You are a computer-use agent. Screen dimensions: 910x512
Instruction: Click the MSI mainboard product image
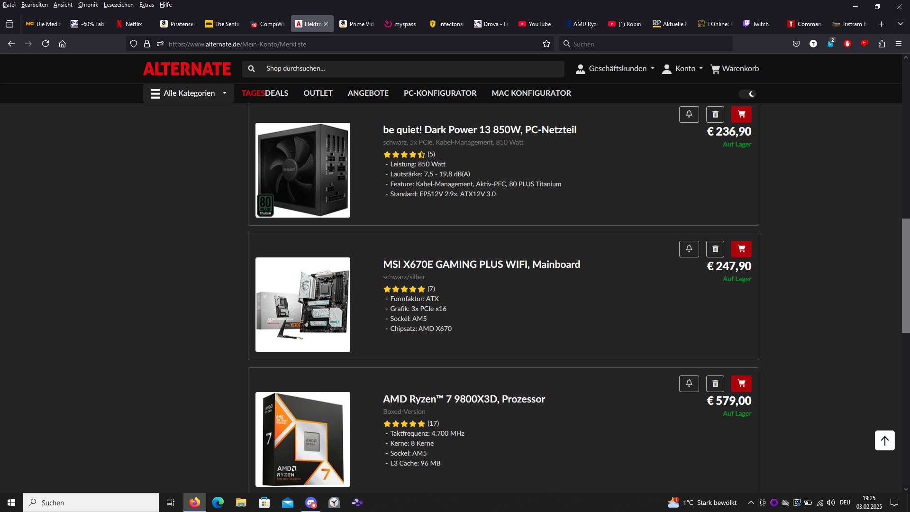[x=303, y=305]
